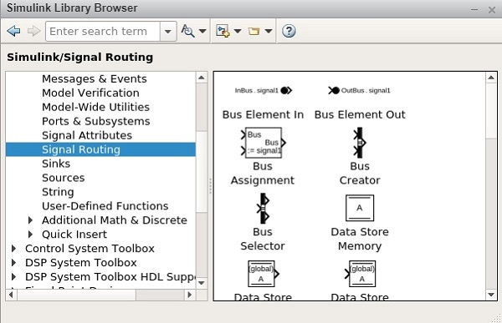502x323 pixels.
Task: Select the Bus Creator block icon
Action: pyautogui.click(x=360, y=143)
